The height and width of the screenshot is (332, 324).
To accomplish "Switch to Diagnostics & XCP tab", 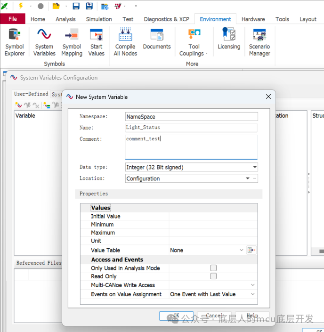I will pos(167,19).
